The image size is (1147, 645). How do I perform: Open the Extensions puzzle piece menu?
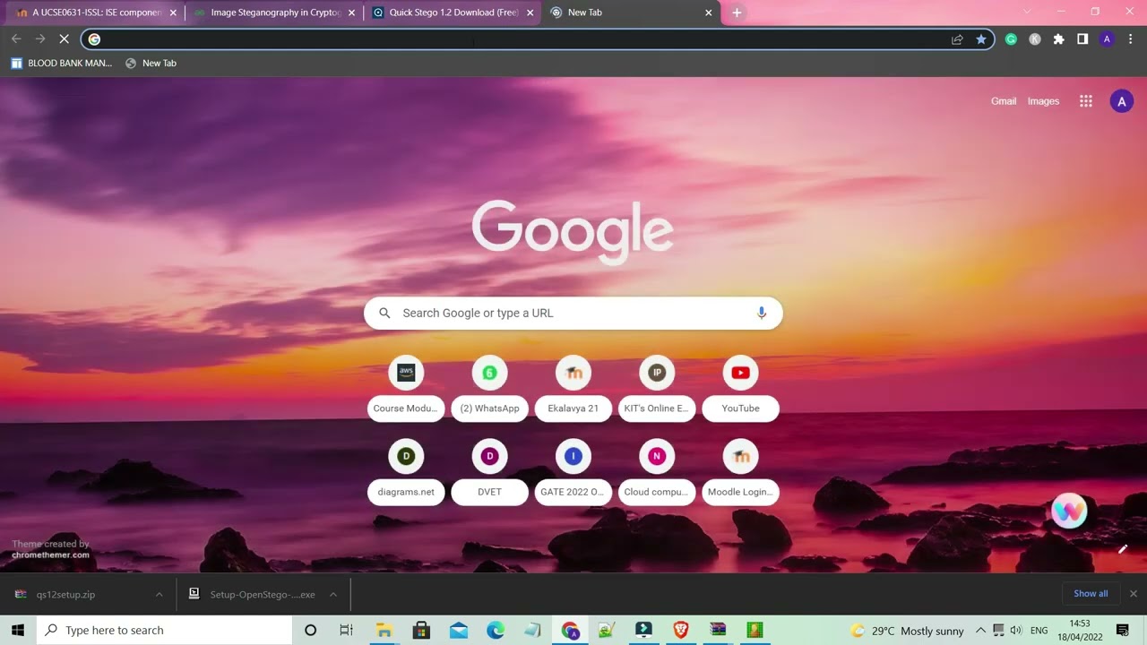click(1058, 39)
